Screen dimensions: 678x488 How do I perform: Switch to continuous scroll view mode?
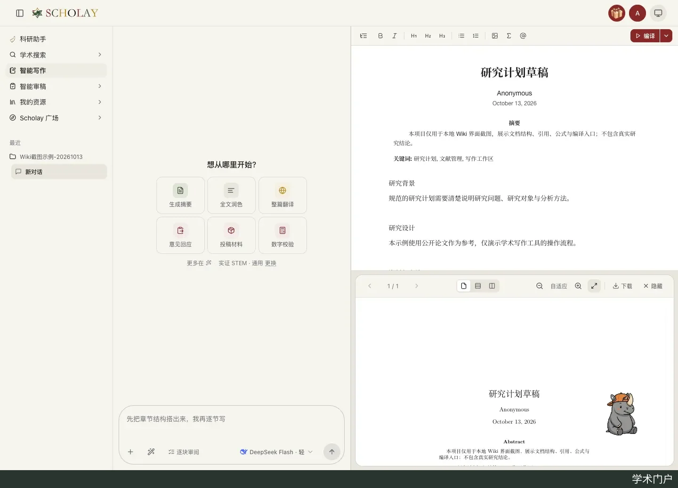(478, 286)
